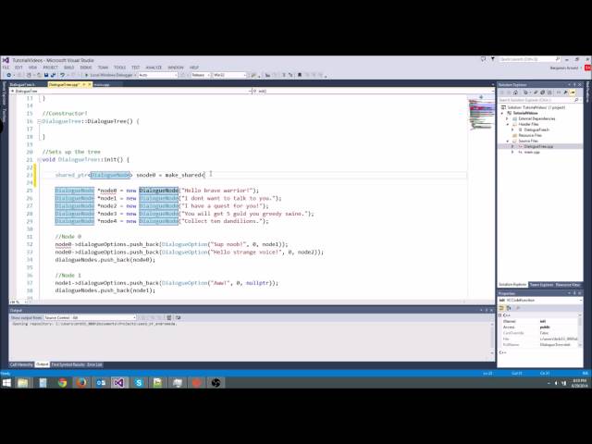Open the DialogueTree scope dropdown above editor
Viewport: 592px width, 444px height.
pos(130,91)
